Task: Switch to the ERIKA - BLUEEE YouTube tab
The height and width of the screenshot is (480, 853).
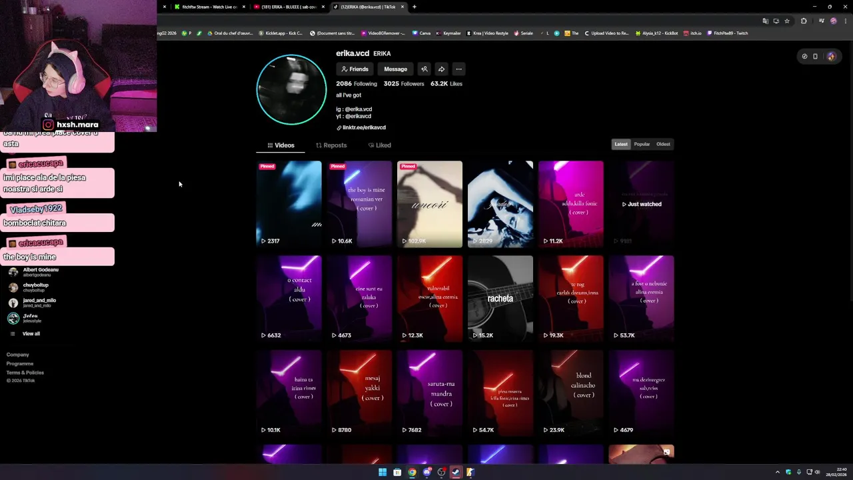Action: [x=289, y=7]
